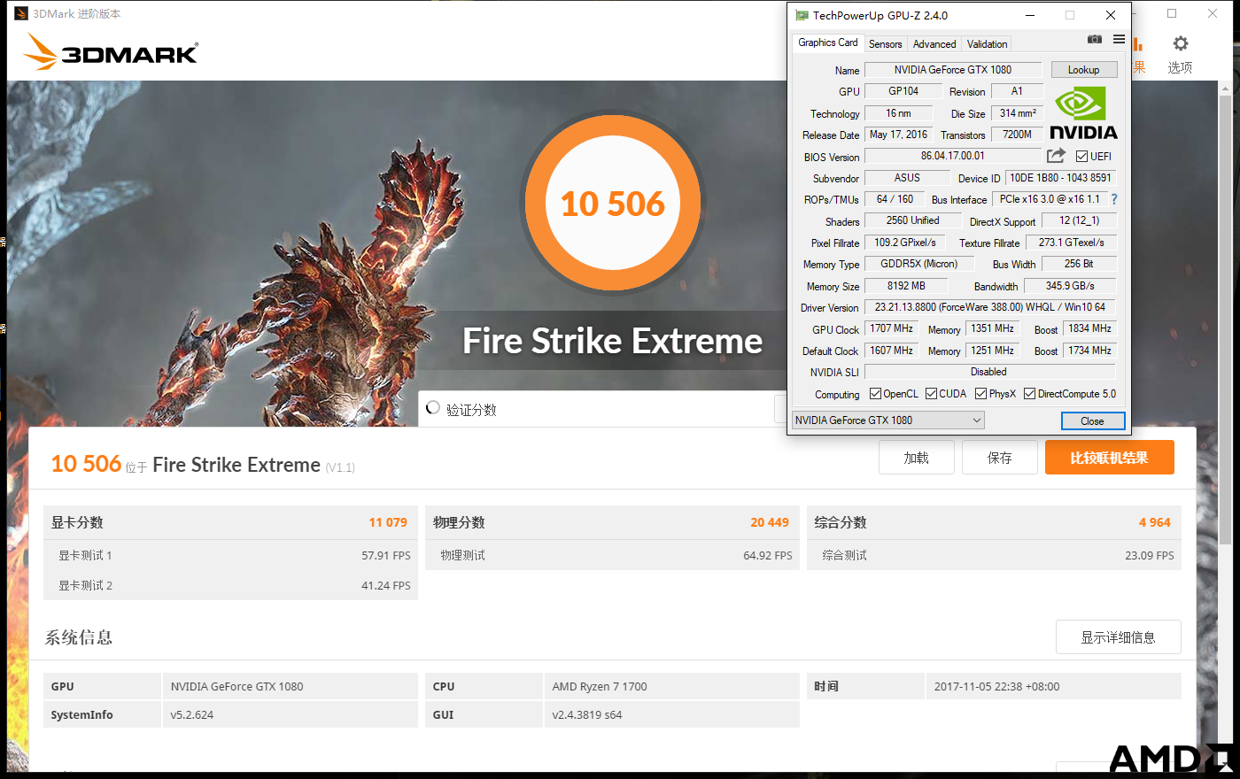Click the 选项 label in 3DMark
The width and height of the screenshot is (1240, 779).
(1180, 67)
